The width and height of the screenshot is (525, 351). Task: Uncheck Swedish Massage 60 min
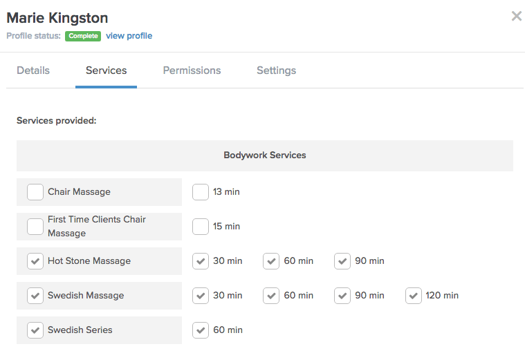271,296
